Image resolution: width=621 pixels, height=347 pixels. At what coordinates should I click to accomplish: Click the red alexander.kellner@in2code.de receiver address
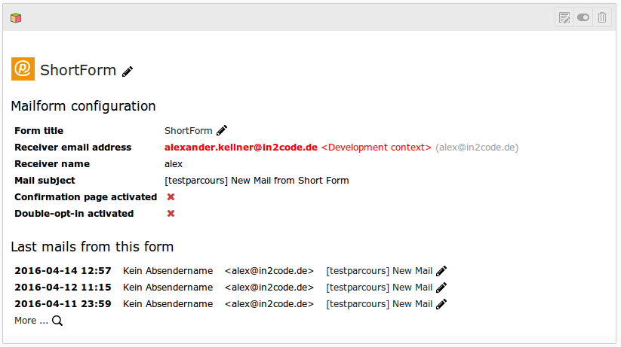[241, 148]
